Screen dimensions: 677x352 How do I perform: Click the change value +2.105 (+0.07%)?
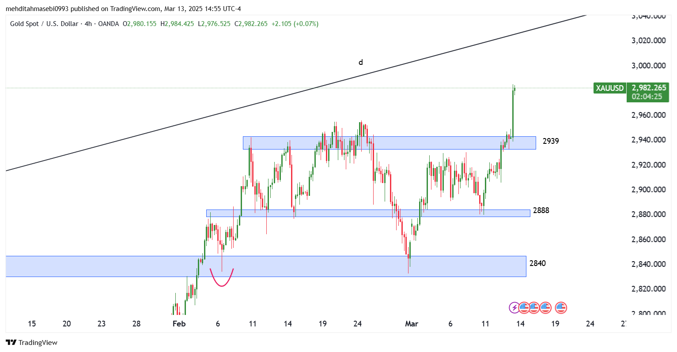click(295, 24)
